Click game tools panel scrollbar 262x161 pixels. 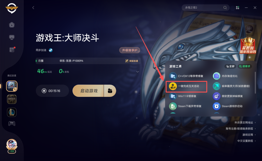pos(255,83)
